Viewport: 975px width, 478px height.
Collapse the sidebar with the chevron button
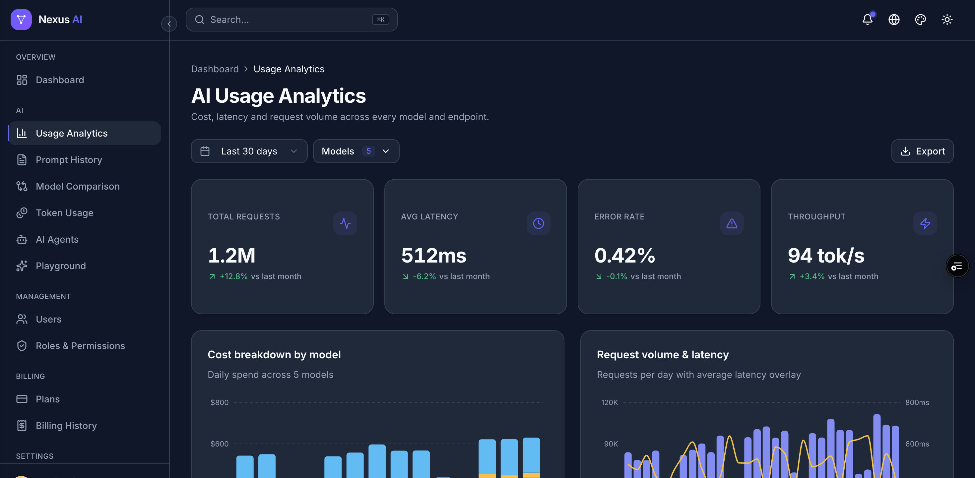click(169, 24)
